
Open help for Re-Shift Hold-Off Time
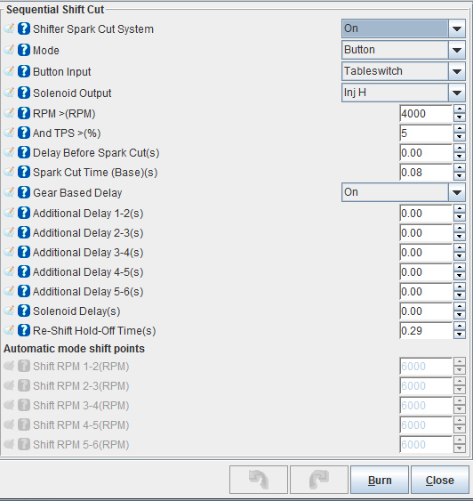[24, 330]
